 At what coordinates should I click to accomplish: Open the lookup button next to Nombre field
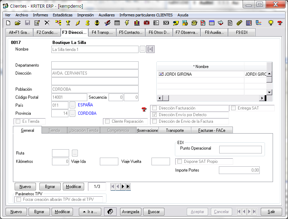click(142, 49)
